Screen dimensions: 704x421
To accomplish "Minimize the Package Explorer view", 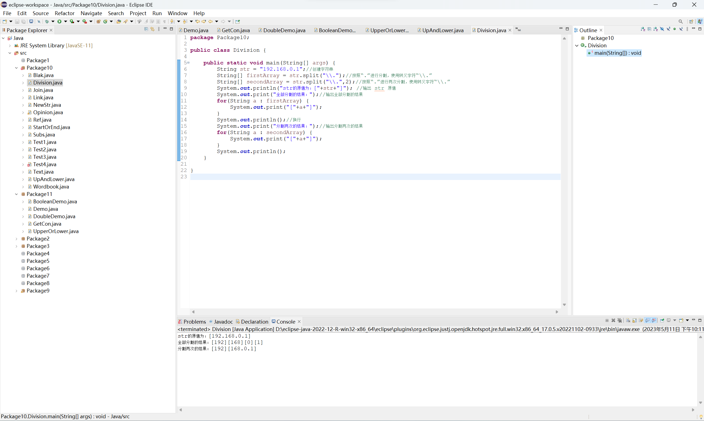I will (x=165, y=28).
